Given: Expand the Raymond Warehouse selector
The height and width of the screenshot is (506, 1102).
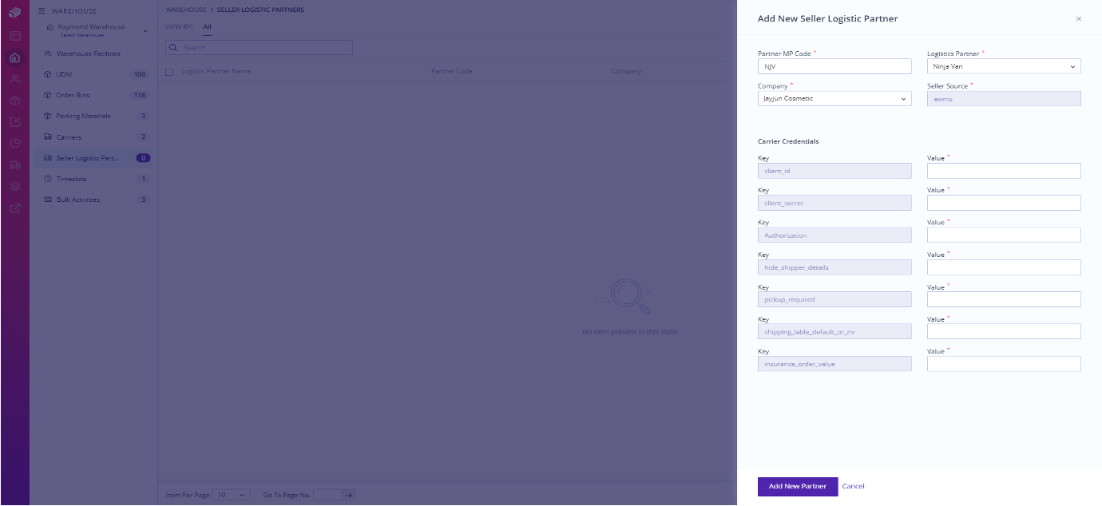Looking at the screenshot, I should pos(145,30).
